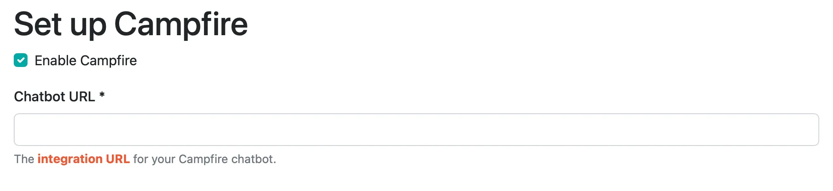Click the "Enable Campfire" label text

pos(86,61)
